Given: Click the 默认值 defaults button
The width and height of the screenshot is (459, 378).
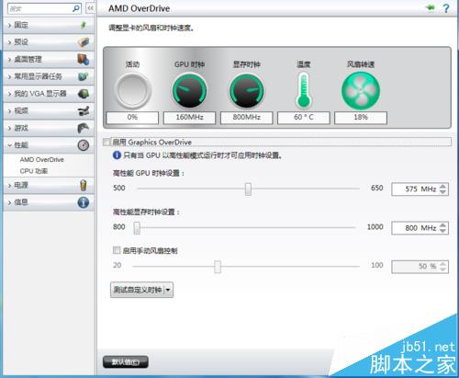Looking at the screenshot, I should click(126, 362).
